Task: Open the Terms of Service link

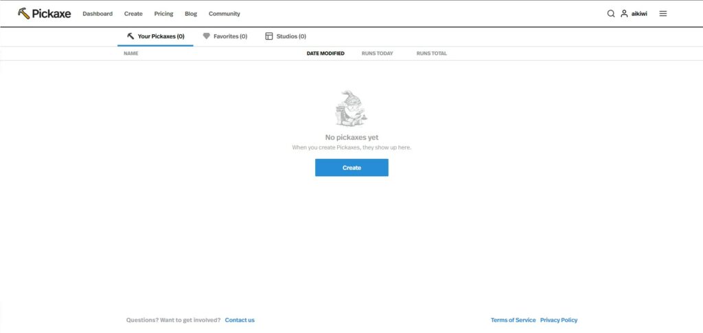Action: [513, 320]
